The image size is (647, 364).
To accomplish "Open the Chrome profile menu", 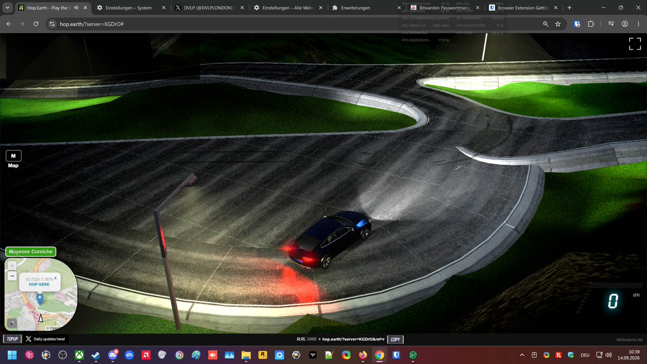I will 624,24.
